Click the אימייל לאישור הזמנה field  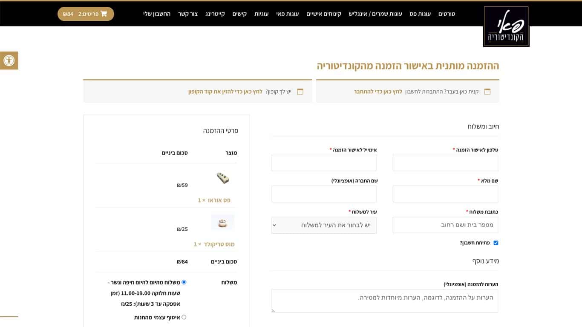(x=324, y=163)
